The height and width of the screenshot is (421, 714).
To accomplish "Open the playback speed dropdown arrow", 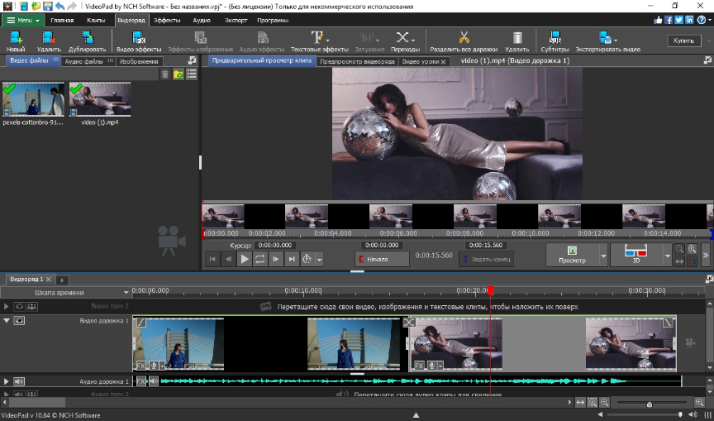I will [320, 259].
